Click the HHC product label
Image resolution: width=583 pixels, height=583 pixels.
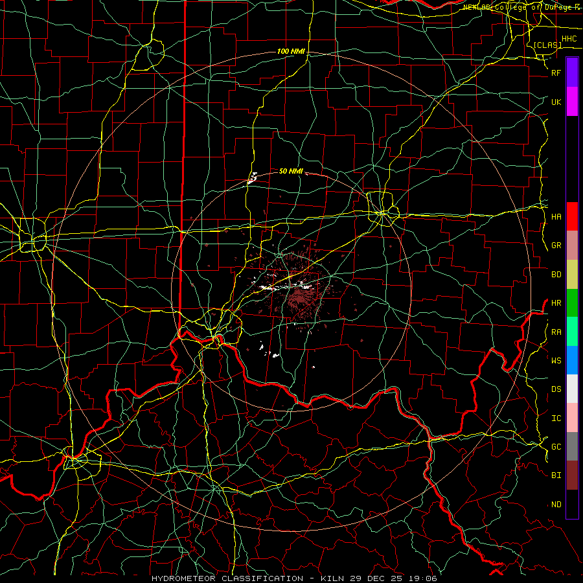569,39
